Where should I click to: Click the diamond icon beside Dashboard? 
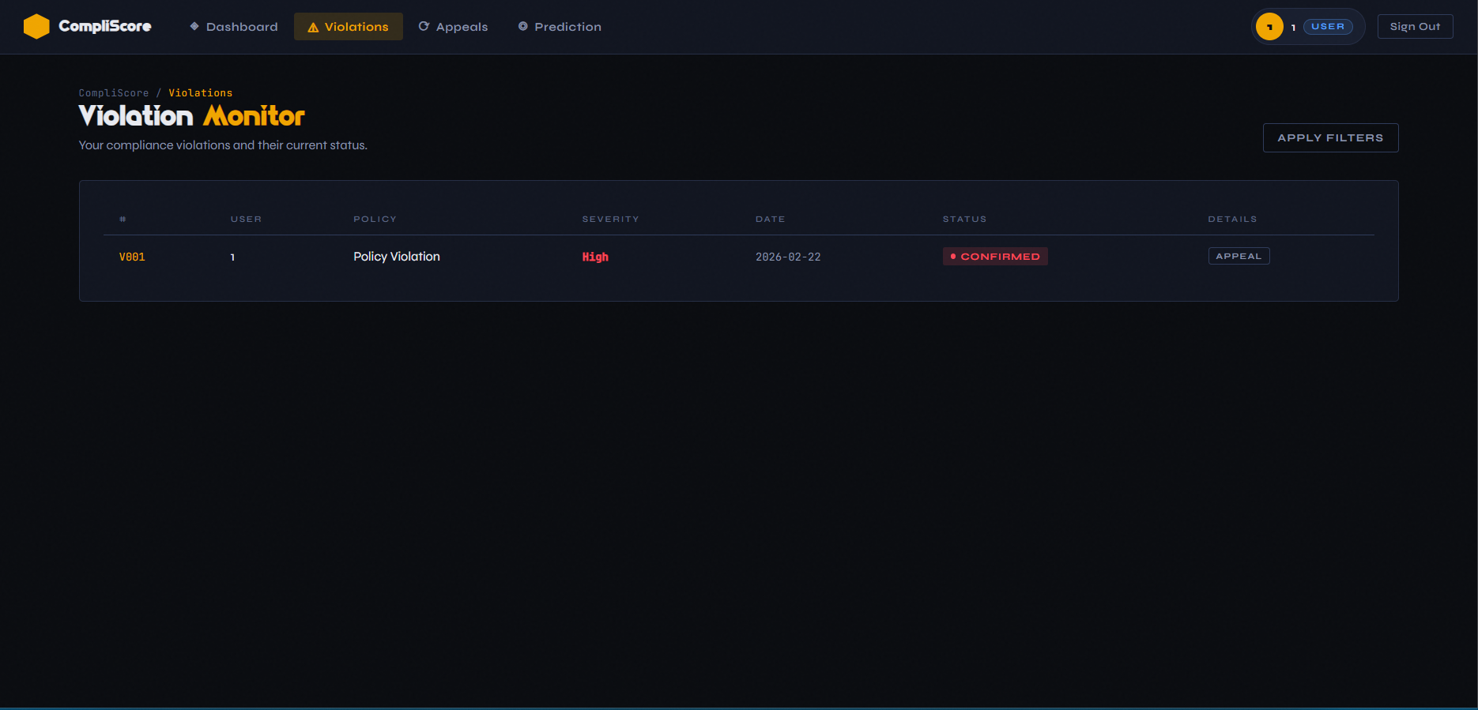click(194, 27)
